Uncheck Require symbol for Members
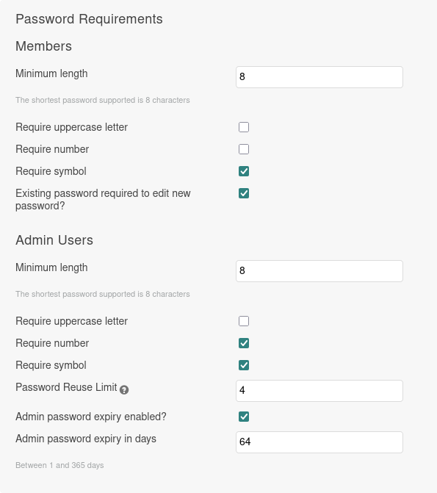 (244, 171)
